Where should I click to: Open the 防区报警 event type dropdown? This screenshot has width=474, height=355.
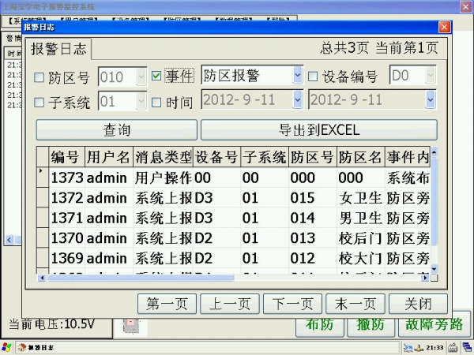click(298, 77)
